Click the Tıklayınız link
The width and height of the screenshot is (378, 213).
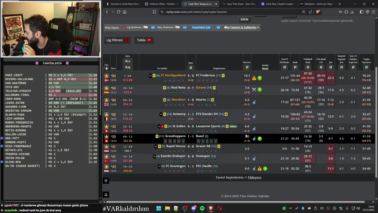(x=255, y=177)
